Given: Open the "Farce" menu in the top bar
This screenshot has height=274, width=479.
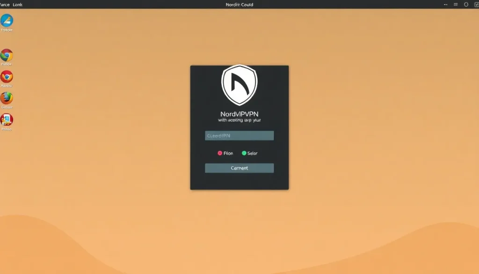Looking at the screenshot, I should pos(5,5).
